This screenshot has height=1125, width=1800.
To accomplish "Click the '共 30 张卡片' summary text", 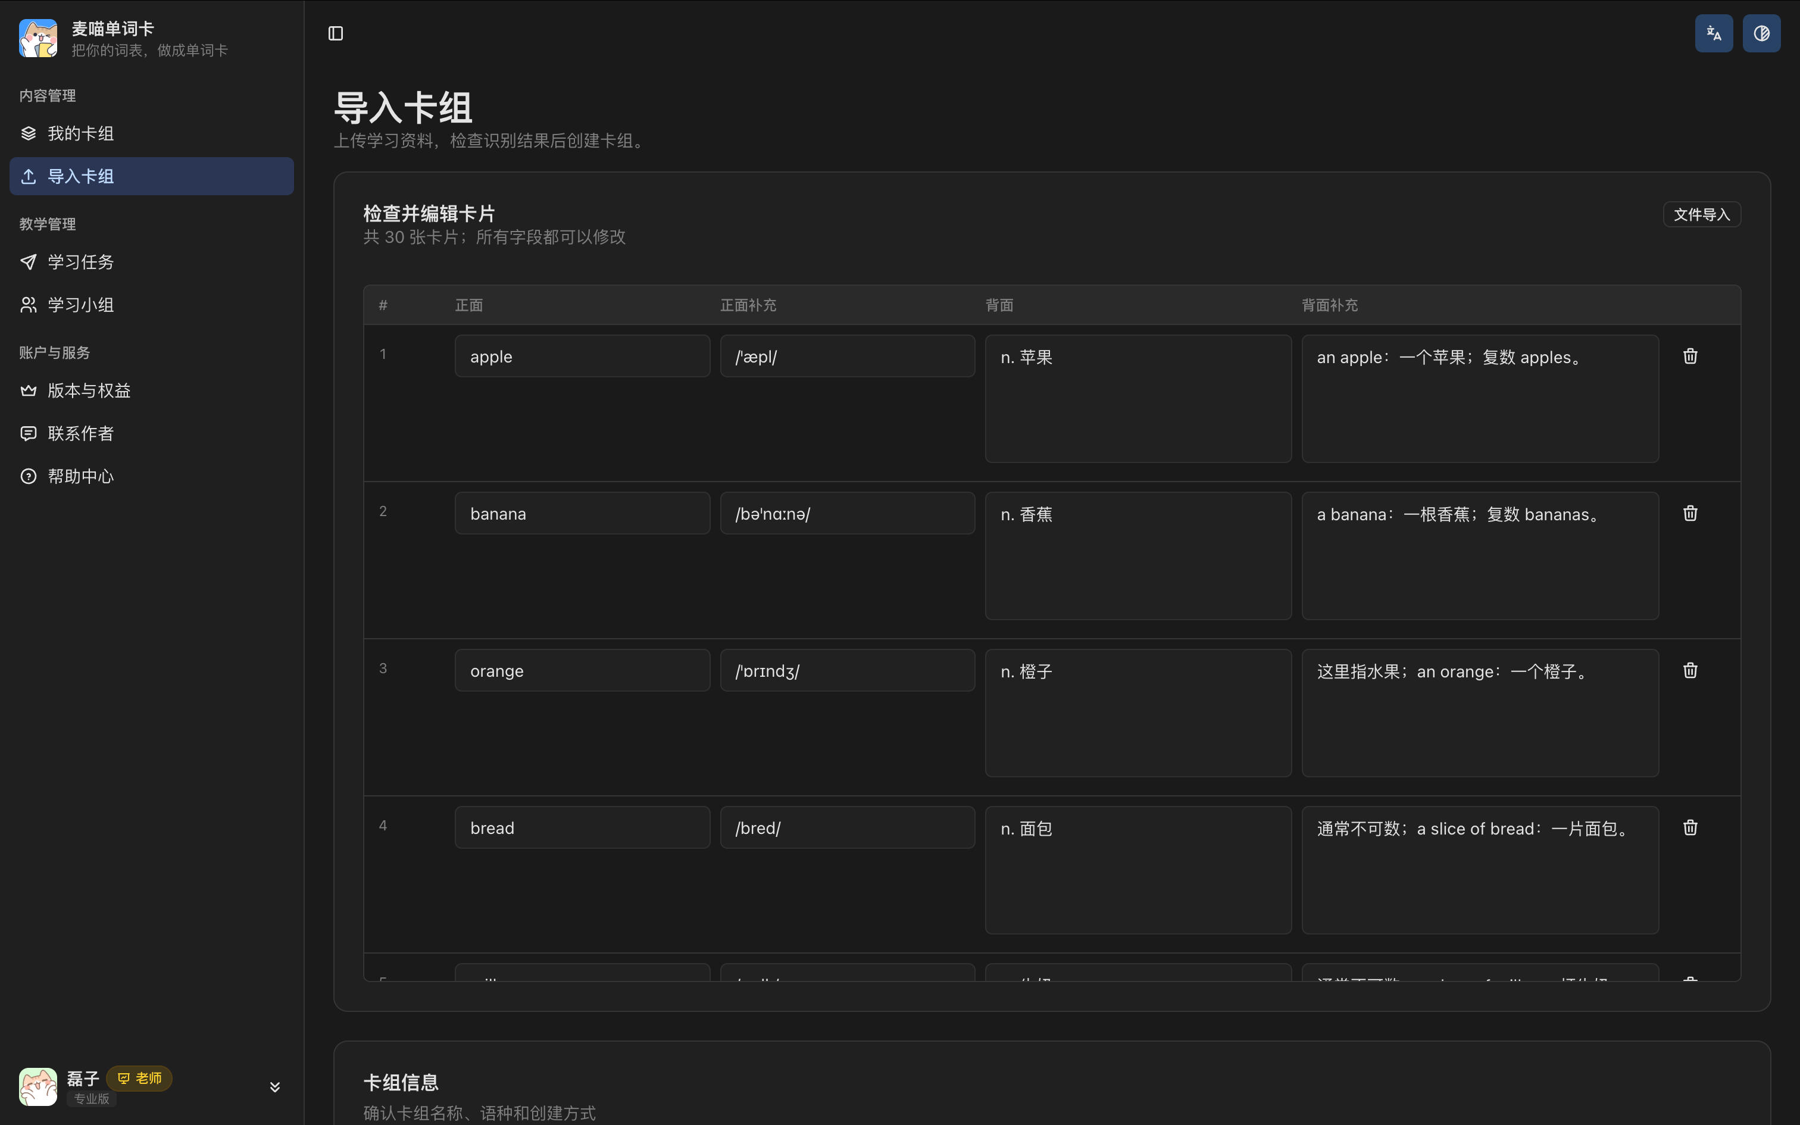I will [x=411, y=237].
